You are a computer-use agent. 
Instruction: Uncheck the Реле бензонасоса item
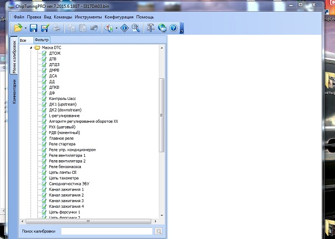click(44, 166)
